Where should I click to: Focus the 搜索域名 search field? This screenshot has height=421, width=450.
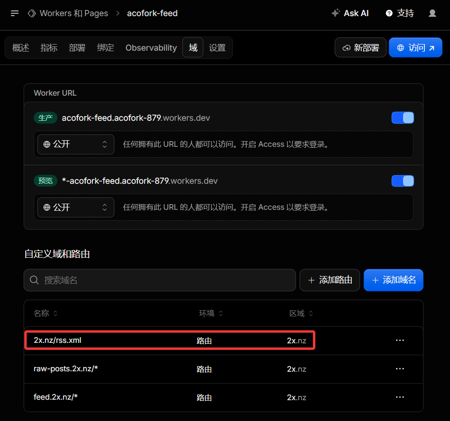[x=160, y=280]
